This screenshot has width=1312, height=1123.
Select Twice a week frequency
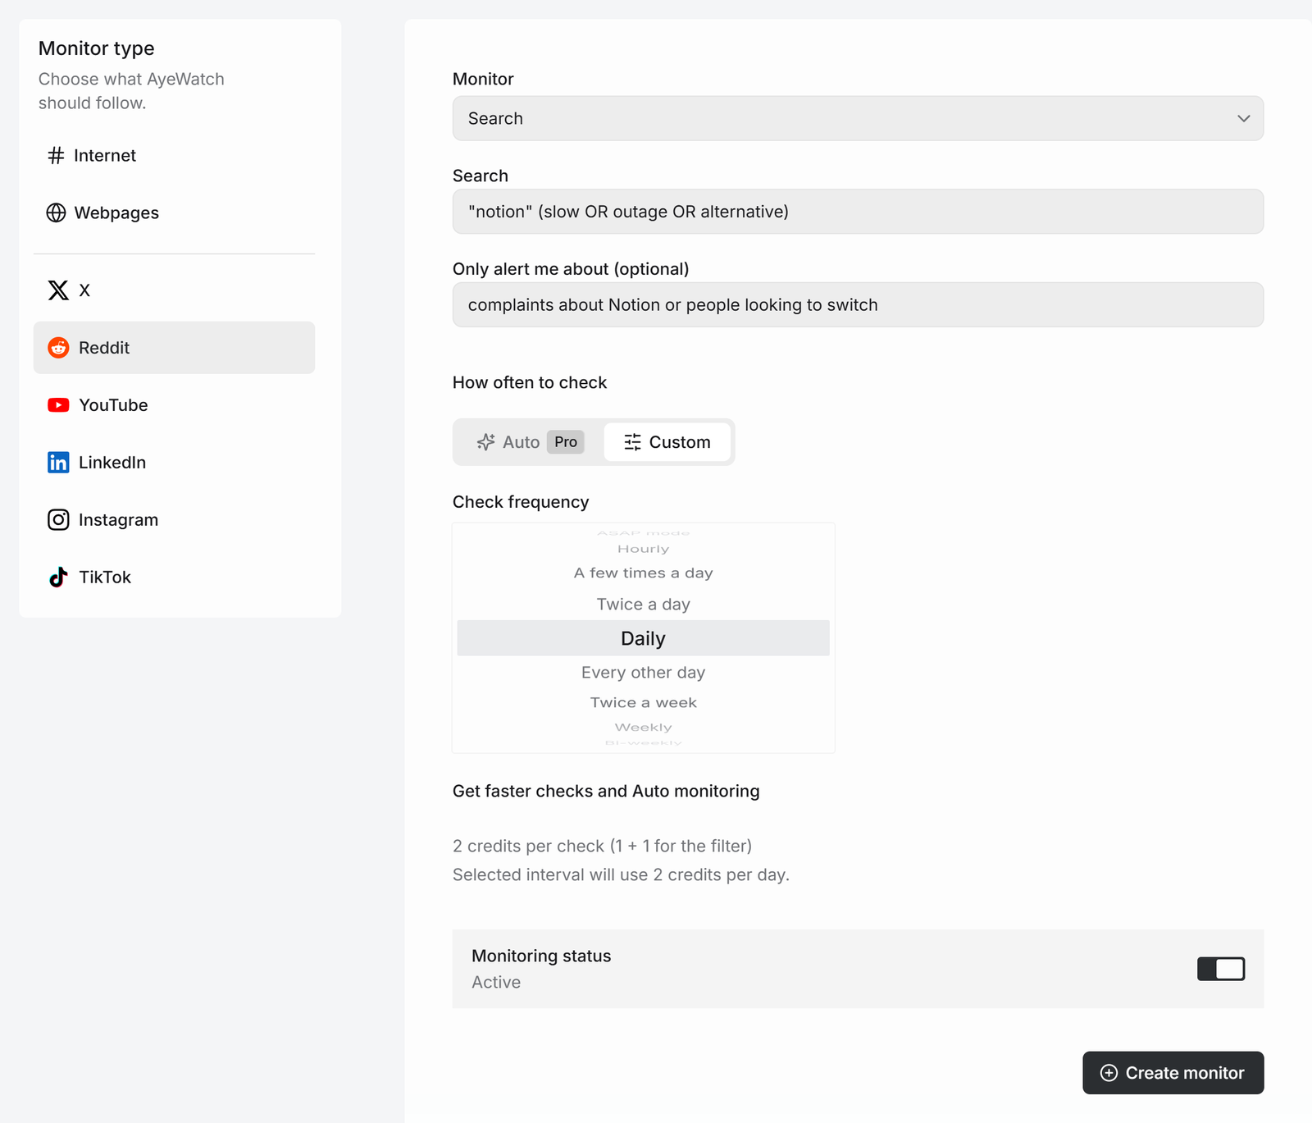pyautogui.click(x=643, y=703)
